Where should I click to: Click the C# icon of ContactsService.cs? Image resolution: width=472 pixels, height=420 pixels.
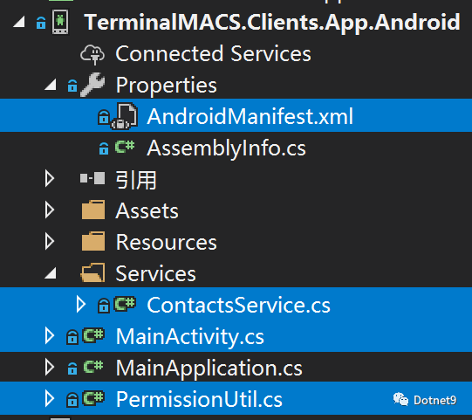125,304
